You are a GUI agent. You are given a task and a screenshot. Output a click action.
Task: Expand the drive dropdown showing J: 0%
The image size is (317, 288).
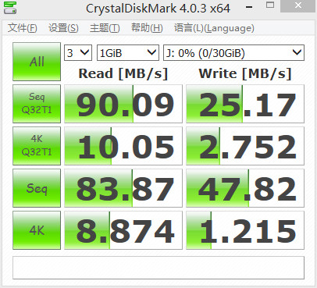(233, 53)
